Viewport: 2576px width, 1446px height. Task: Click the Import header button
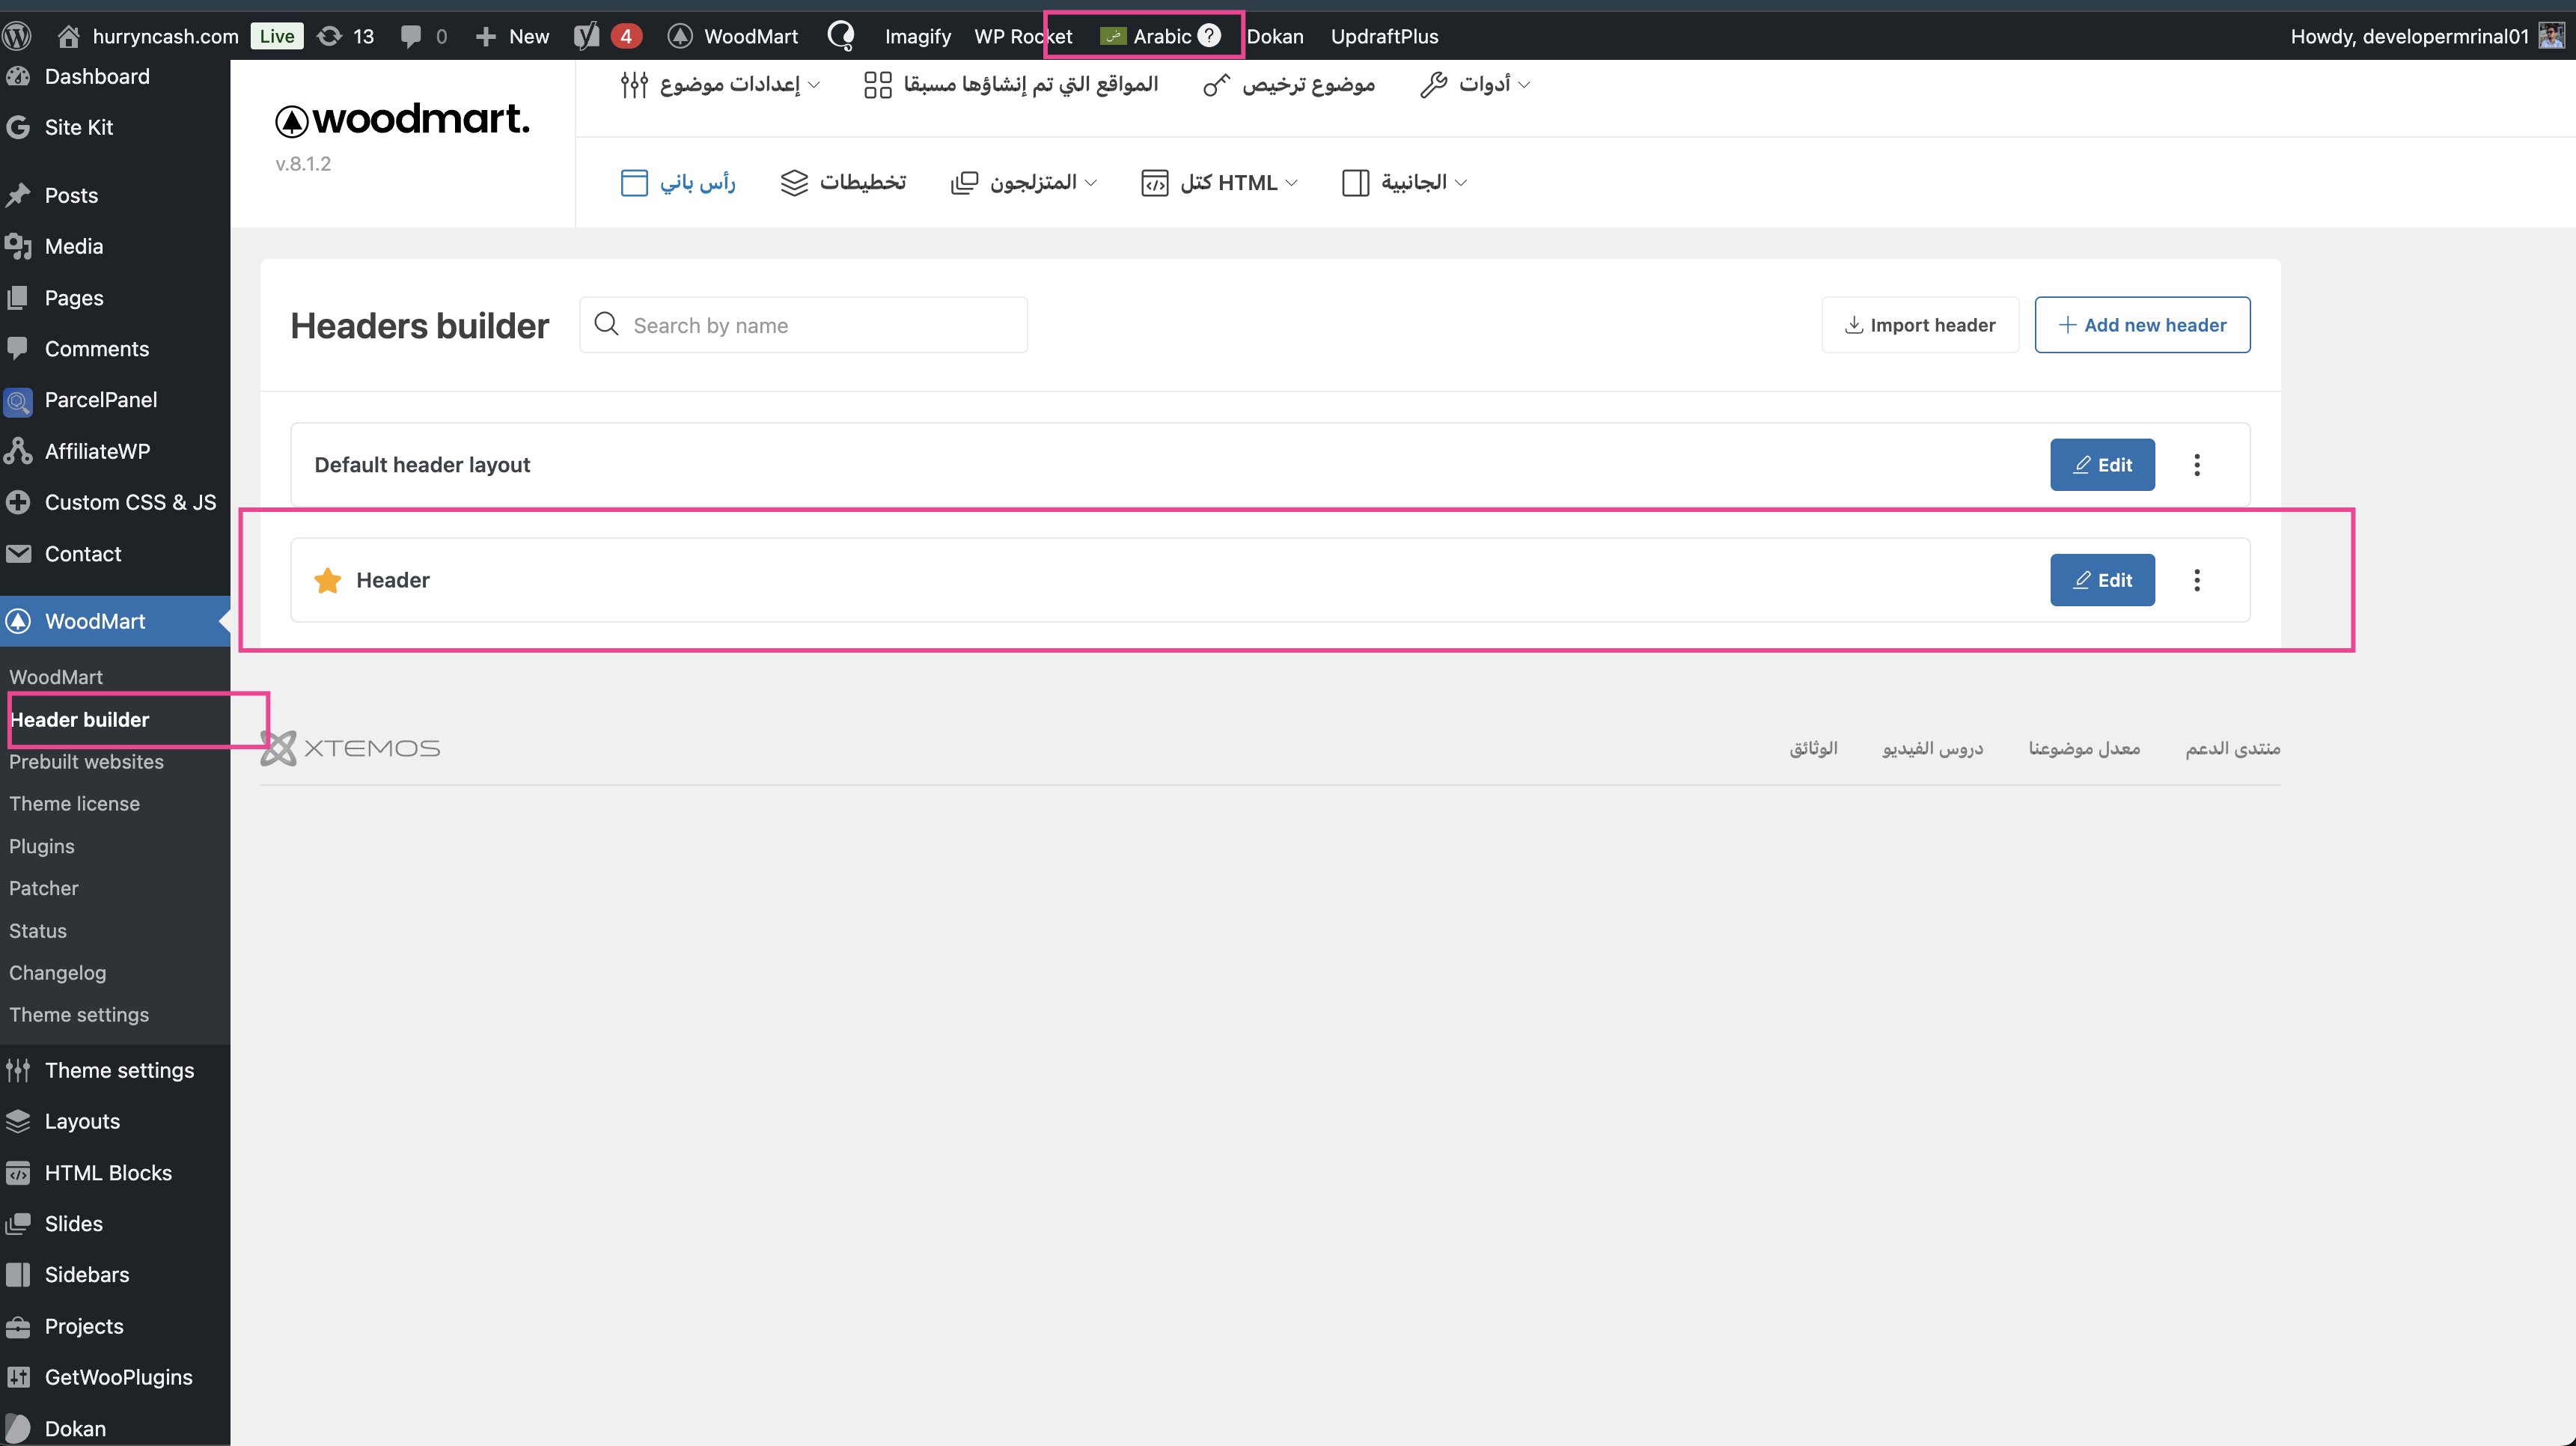coord(1920,325)
